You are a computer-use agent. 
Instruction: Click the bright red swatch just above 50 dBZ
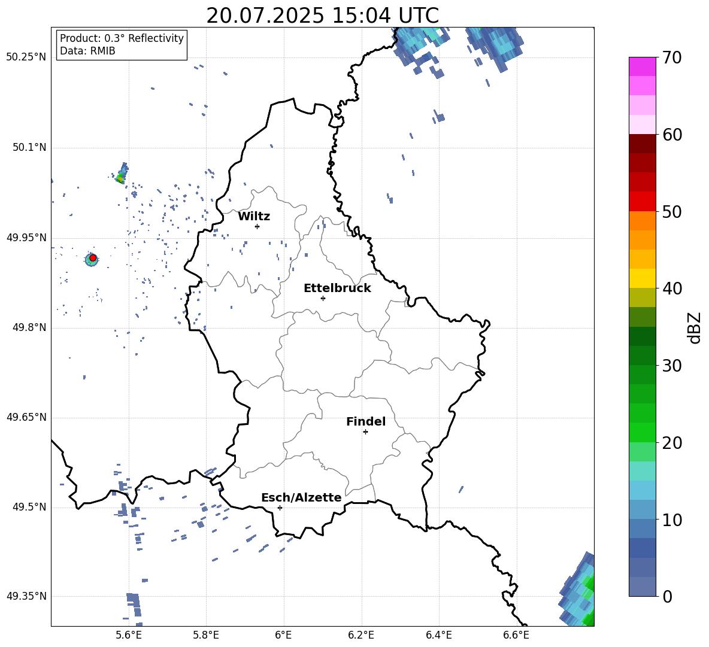(642, 202)
